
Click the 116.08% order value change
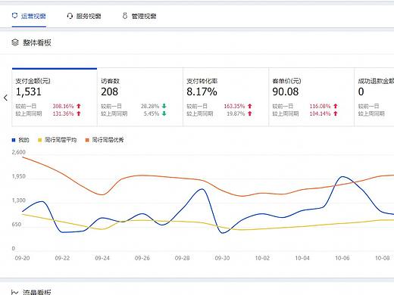[320, 106]
